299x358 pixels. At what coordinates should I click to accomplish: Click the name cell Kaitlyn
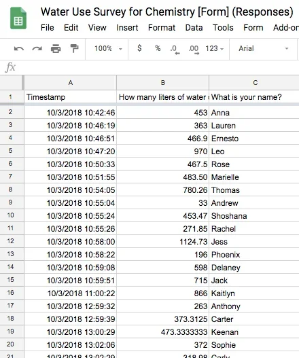254,293
